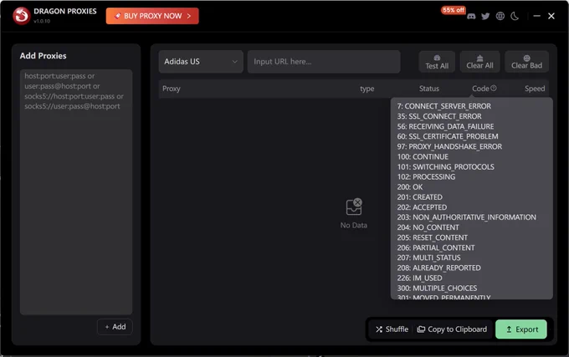Click BUY PROXY NOW button
Viewport: 569px width, 357px height.
(152, 16)
